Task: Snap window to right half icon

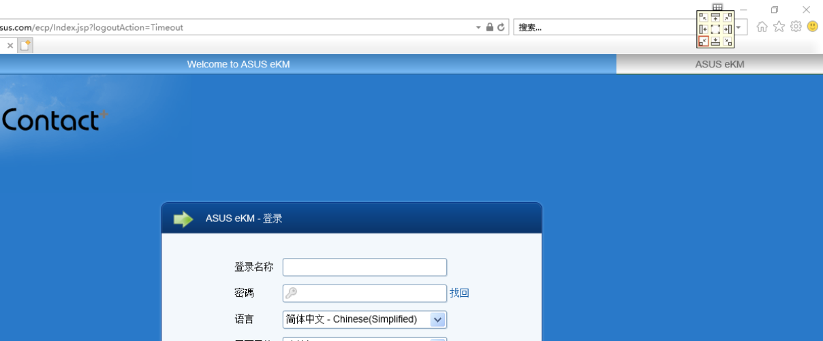Action: coord(728,29)
